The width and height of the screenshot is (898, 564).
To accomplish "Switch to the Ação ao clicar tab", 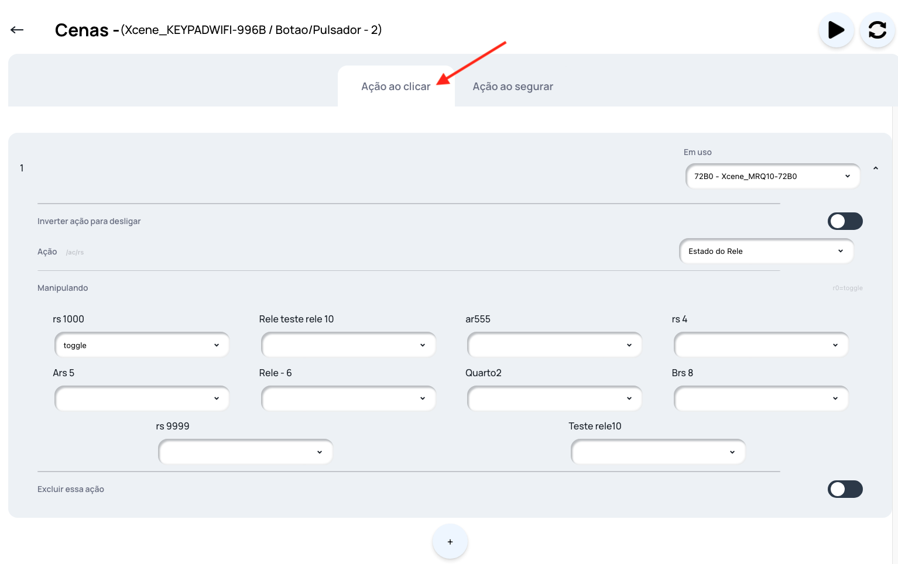I will [x=396, y=87].
